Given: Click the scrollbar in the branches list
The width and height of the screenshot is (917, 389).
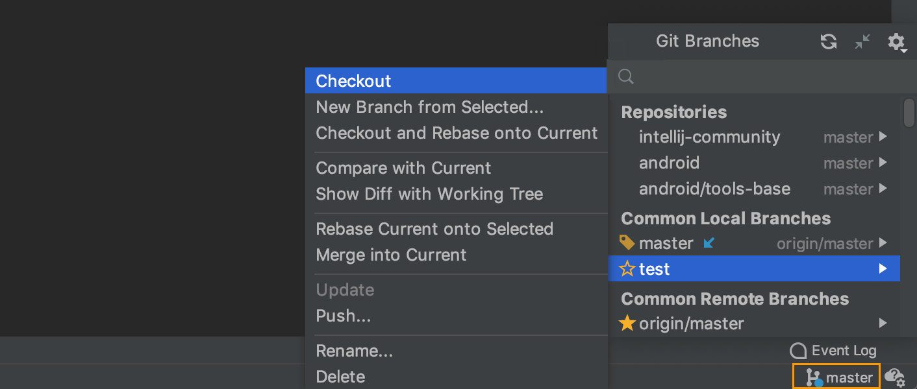Looking at the screenshot, I should click(x=909, y=113).
